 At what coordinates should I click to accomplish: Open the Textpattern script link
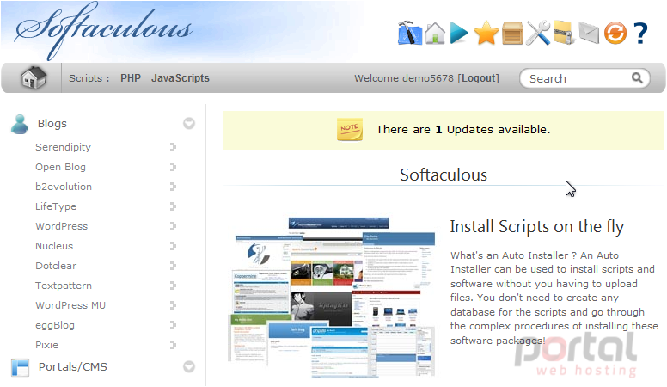click(64, 286)
